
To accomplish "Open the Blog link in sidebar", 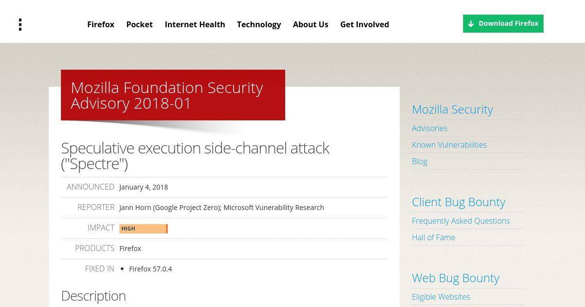I will coord(419,161).
